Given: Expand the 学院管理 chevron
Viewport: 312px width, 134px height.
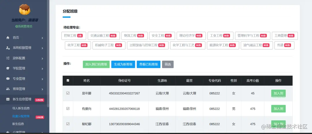Looking at the screenshot, I should point(42,69).
